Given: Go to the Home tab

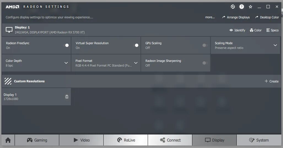Looking at the screenshot, I should [8, 140].
